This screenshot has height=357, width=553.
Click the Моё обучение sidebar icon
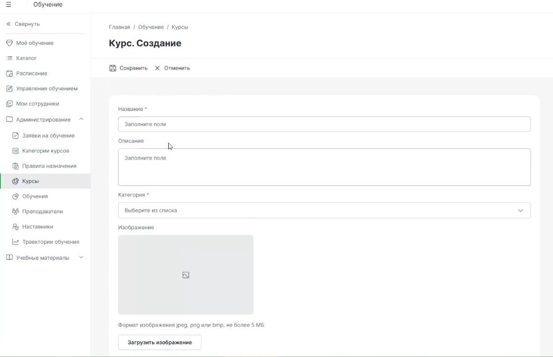9,43
